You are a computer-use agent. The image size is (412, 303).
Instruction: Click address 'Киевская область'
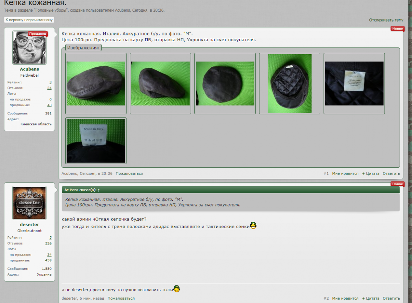36,124
